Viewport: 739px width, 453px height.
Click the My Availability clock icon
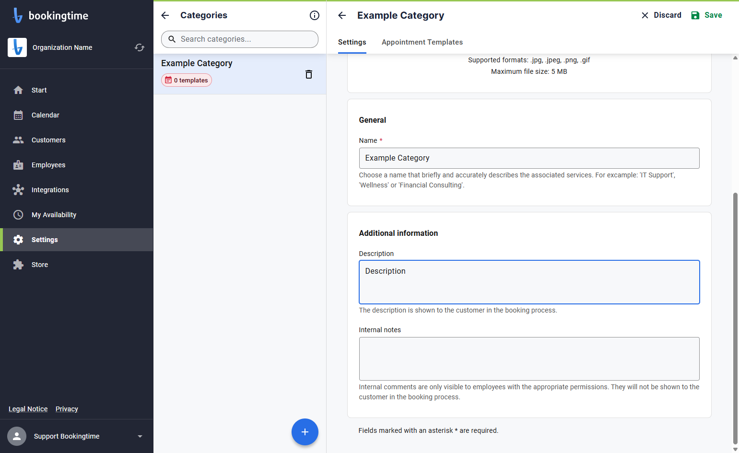(x=18, y=215)
